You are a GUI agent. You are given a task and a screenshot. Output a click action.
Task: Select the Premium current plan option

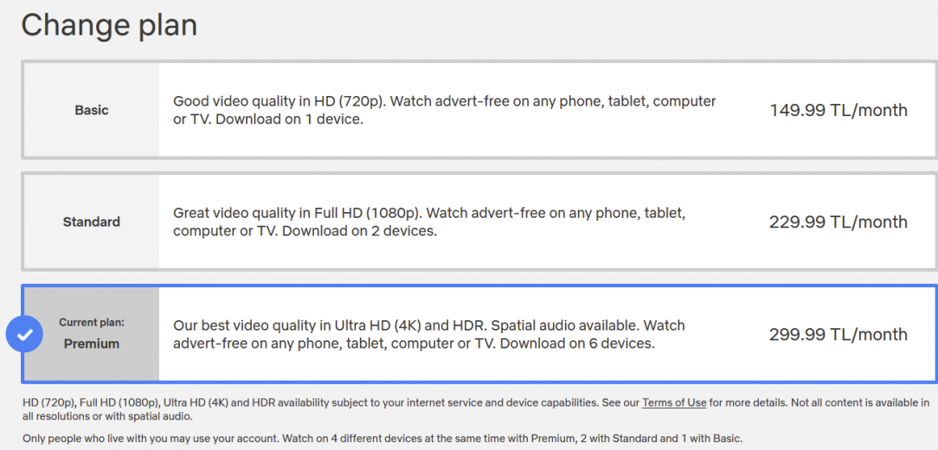point(479,334)
